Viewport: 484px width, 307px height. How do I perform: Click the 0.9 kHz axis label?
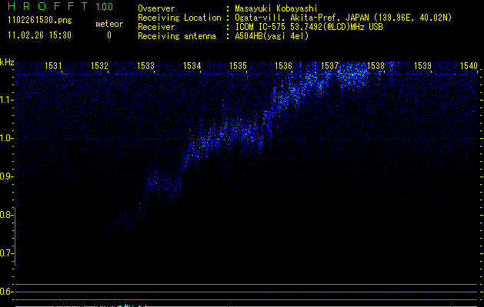tap(6, 177)
